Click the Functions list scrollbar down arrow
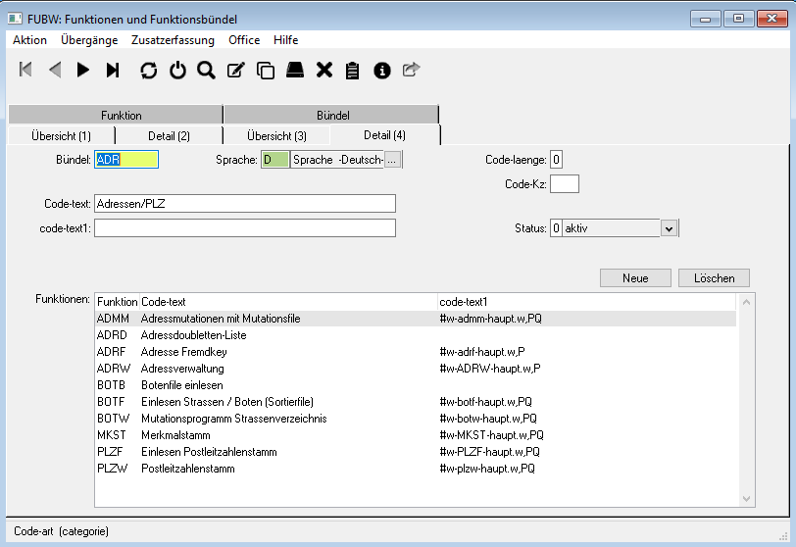This screenshot has width=796, height=547. click(x=746, y=498)
